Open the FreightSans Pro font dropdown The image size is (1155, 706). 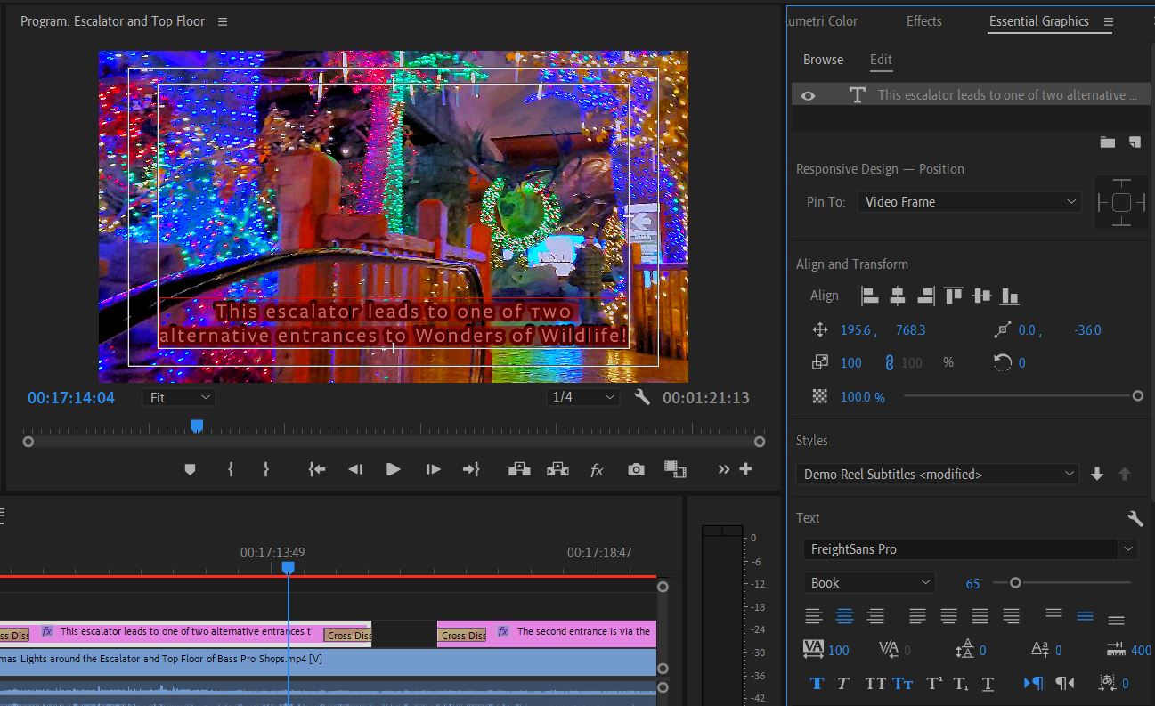[971, 549]
